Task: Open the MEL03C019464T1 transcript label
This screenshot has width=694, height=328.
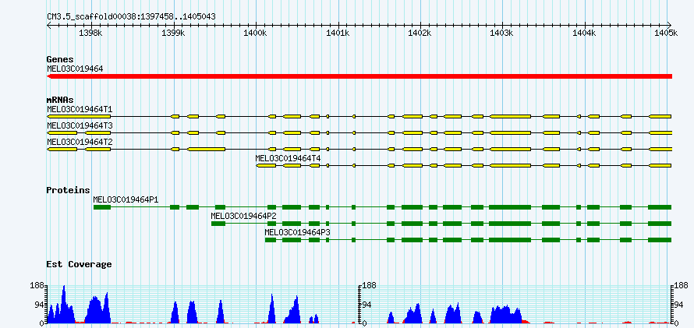Action: [x=80, y=109]
